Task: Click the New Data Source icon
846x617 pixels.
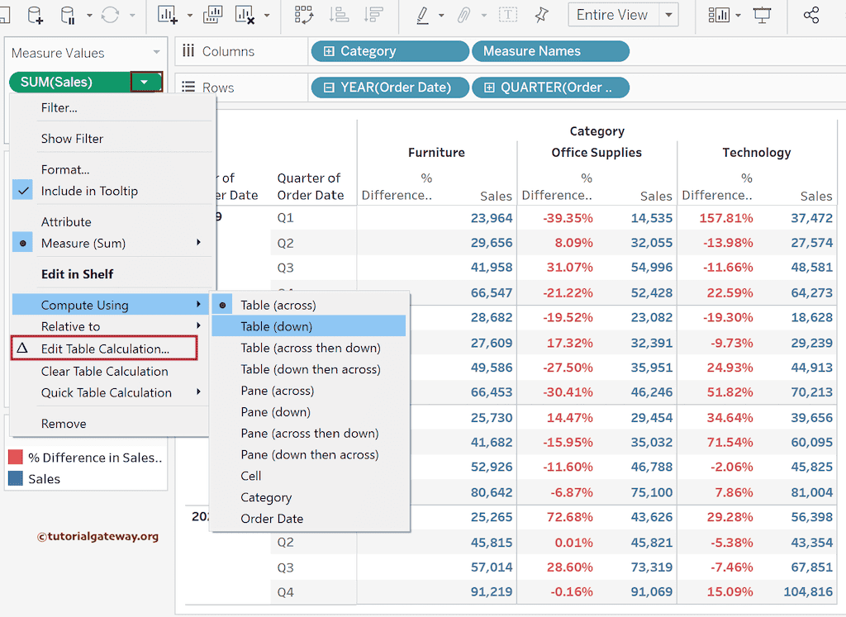Action: point(35,15)
